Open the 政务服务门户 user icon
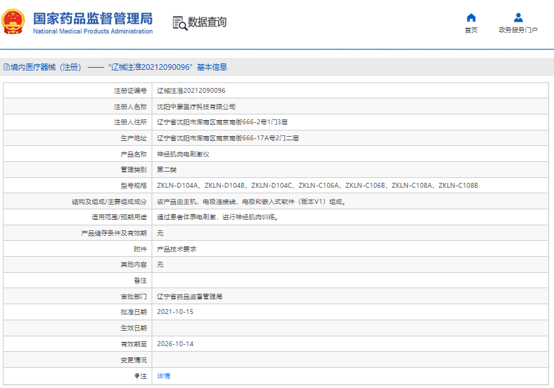This screenshot has width=554, height=388. (x=518, y=17)
